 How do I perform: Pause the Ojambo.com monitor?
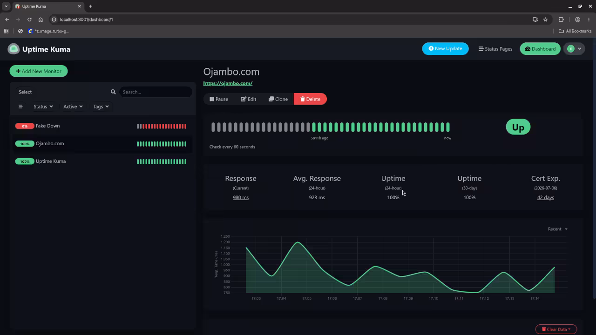tap(219, 99)
